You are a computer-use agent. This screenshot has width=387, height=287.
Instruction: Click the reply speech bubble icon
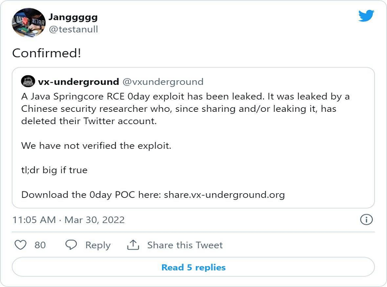[x=71, y=245]
